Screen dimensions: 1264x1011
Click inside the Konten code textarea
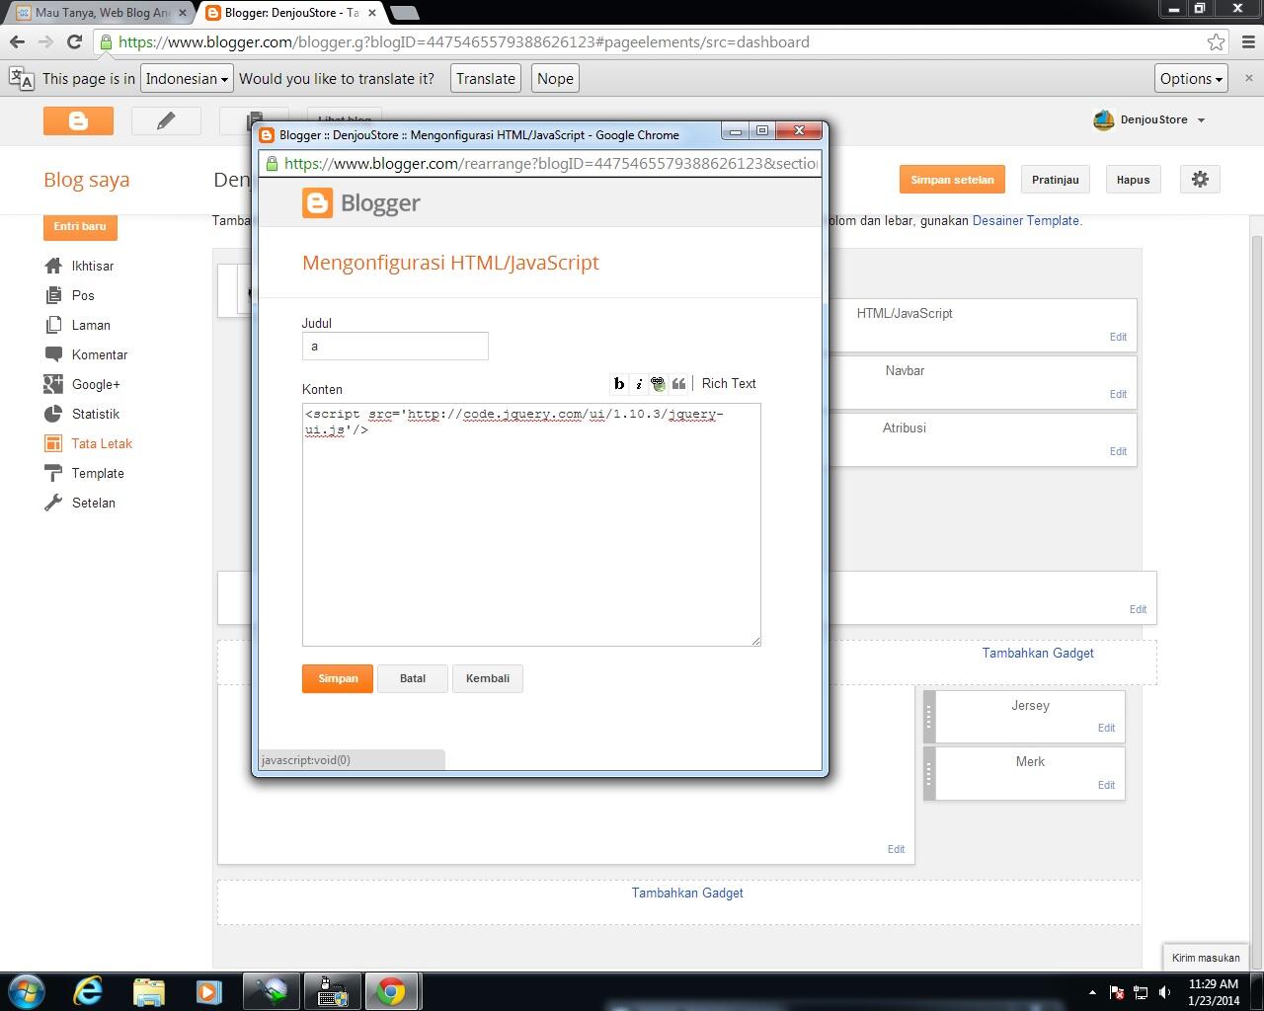531,524
